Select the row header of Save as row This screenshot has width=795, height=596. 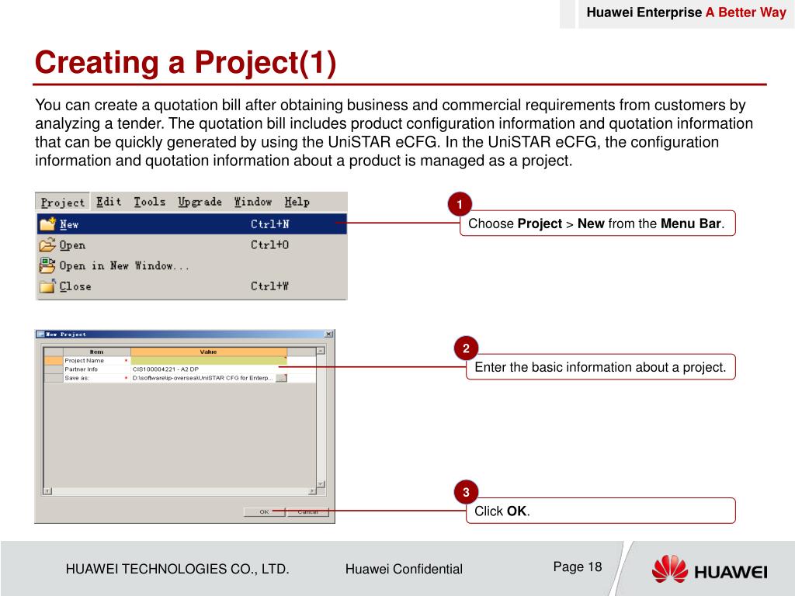pos(54,378)
